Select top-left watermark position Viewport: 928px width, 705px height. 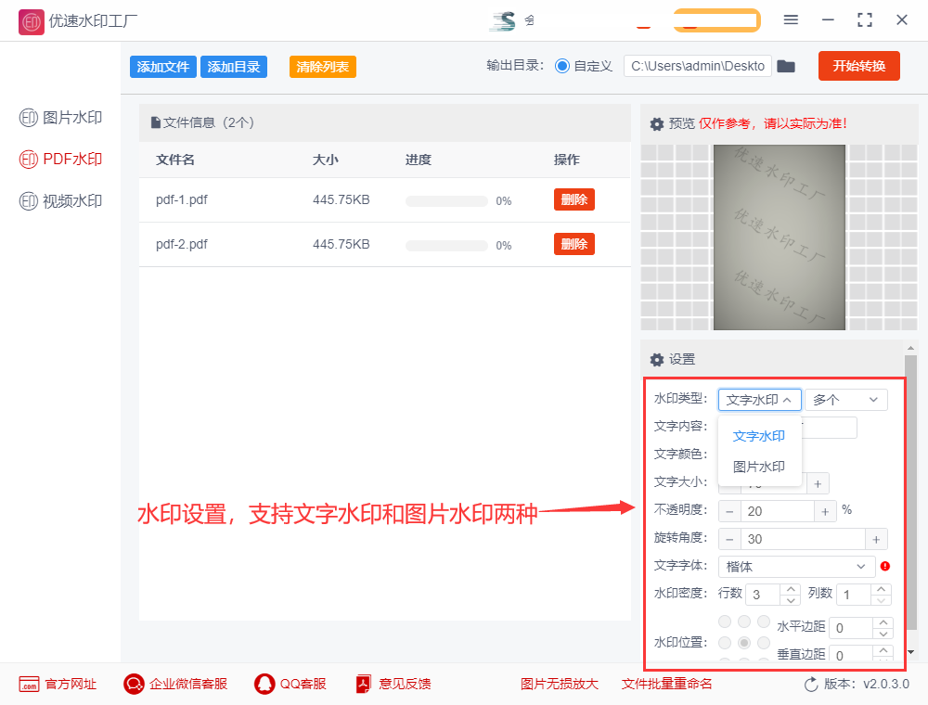pyautogui.click(x=725, y=622)
